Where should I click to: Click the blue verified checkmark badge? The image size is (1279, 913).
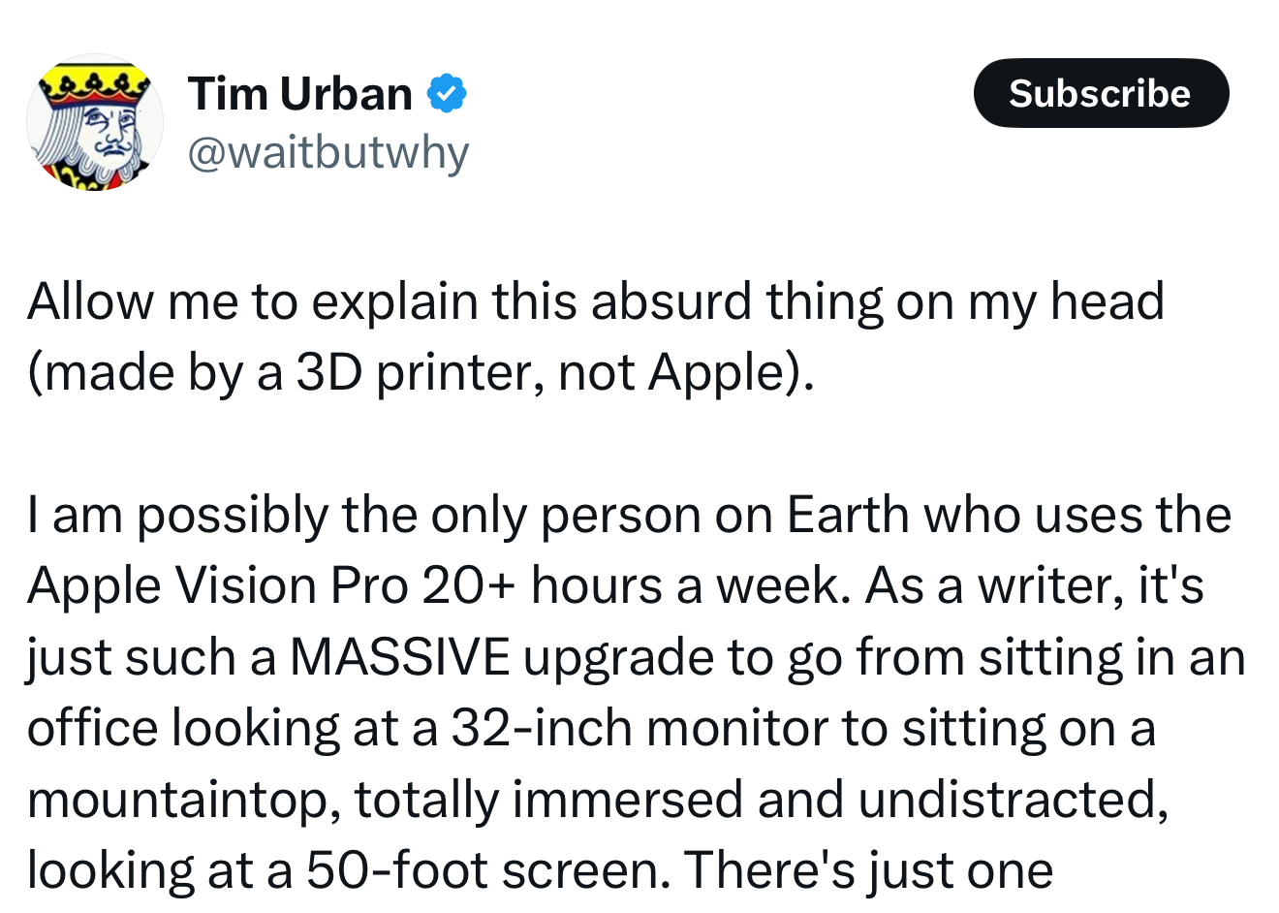click(447, 94)
